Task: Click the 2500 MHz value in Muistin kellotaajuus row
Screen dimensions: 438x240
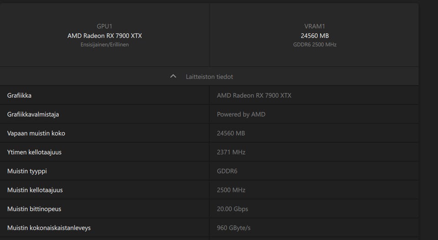Action: [x=231, y=190]
